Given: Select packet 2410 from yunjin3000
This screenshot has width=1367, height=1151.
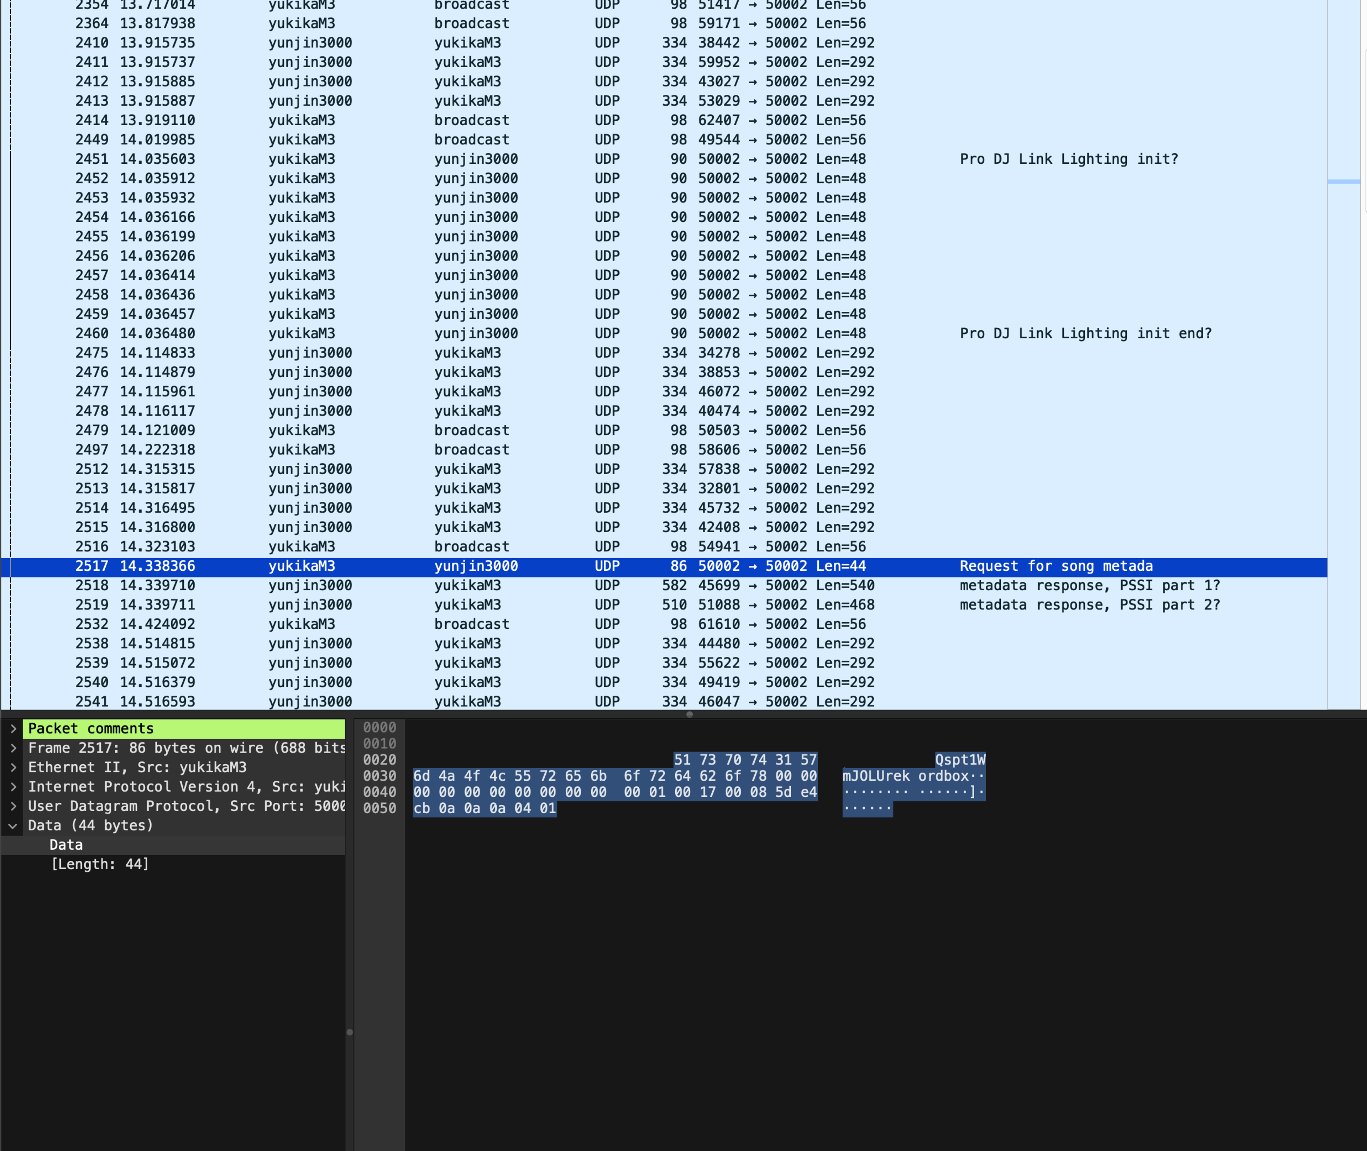Looking at the screenshot, I should (664, 43).
